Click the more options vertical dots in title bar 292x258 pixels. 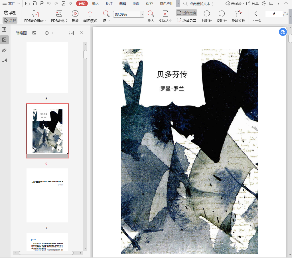[x=278, y=3]
